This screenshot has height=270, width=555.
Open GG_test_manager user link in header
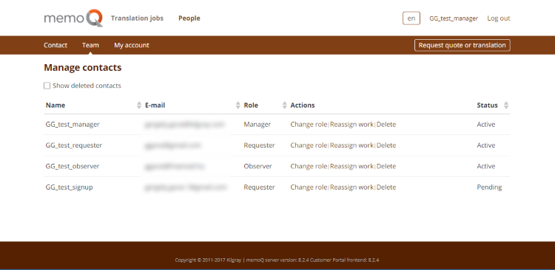(x=454, y=18)
